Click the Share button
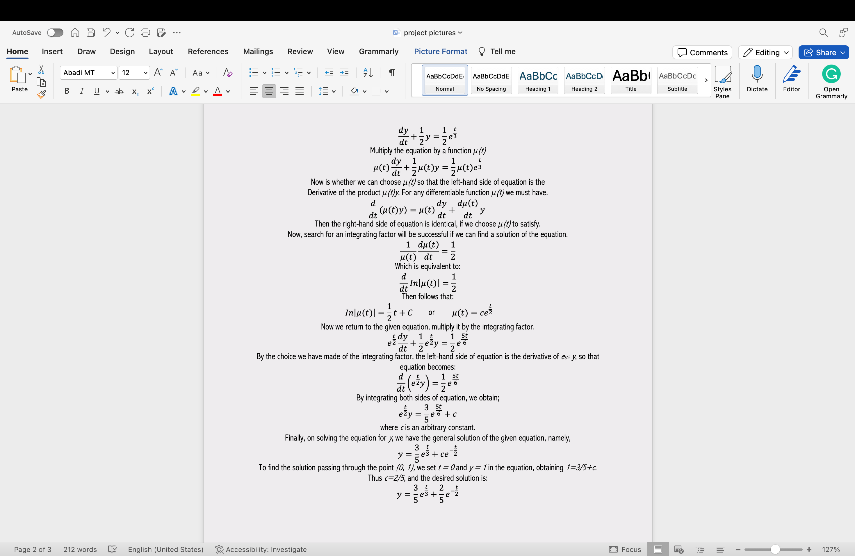 [x=823, y=52]
